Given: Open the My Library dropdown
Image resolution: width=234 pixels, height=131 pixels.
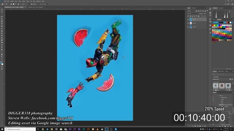Looking at the screenshot, I should 223,77.
